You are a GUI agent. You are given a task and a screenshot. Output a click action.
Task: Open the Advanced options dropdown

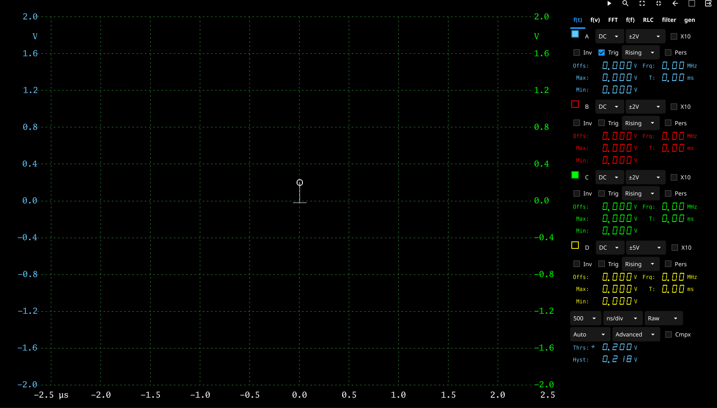coord(636,334)
